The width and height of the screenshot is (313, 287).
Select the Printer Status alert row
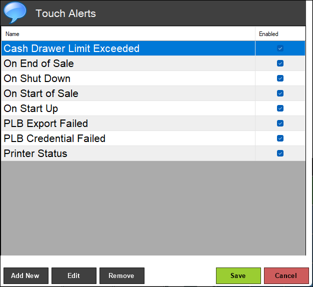point(153,153)
